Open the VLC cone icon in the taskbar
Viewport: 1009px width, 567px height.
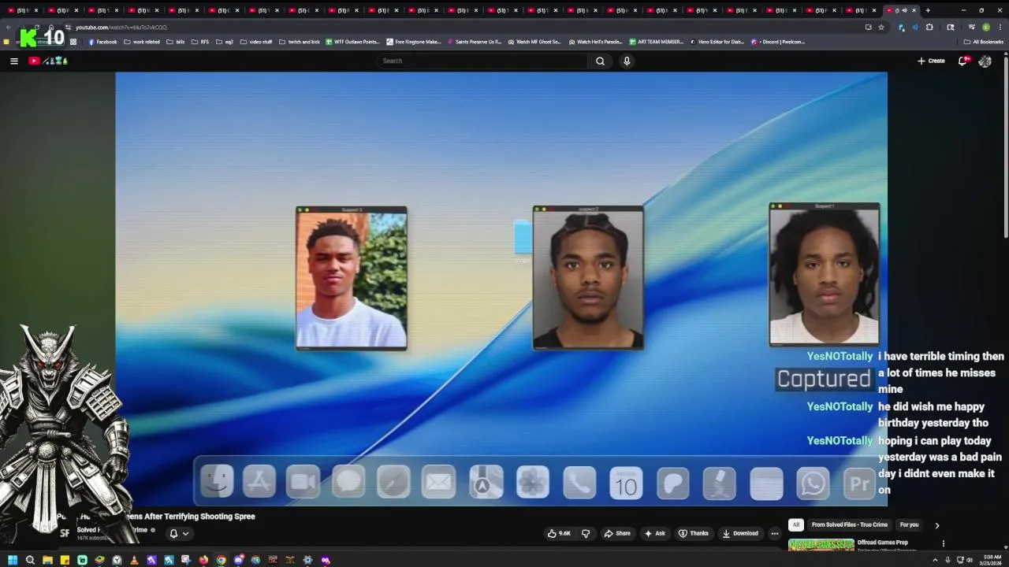tap(134, 560)
